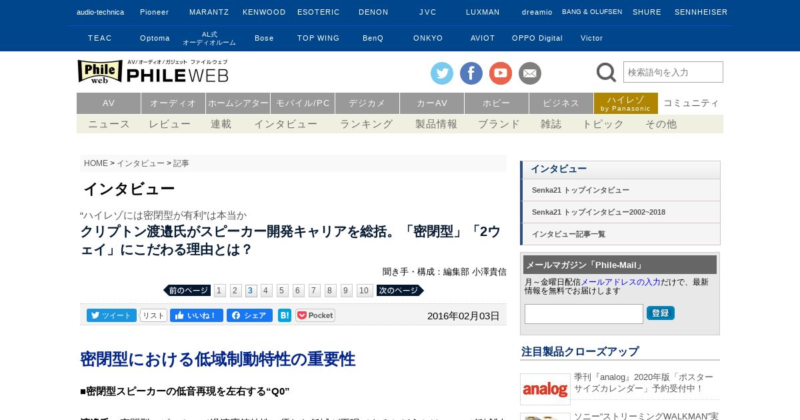
Task: Open the ホビー category tab
Action: 497,103
